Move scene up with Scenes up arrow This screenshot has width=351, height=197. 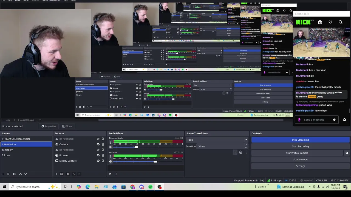20,174
